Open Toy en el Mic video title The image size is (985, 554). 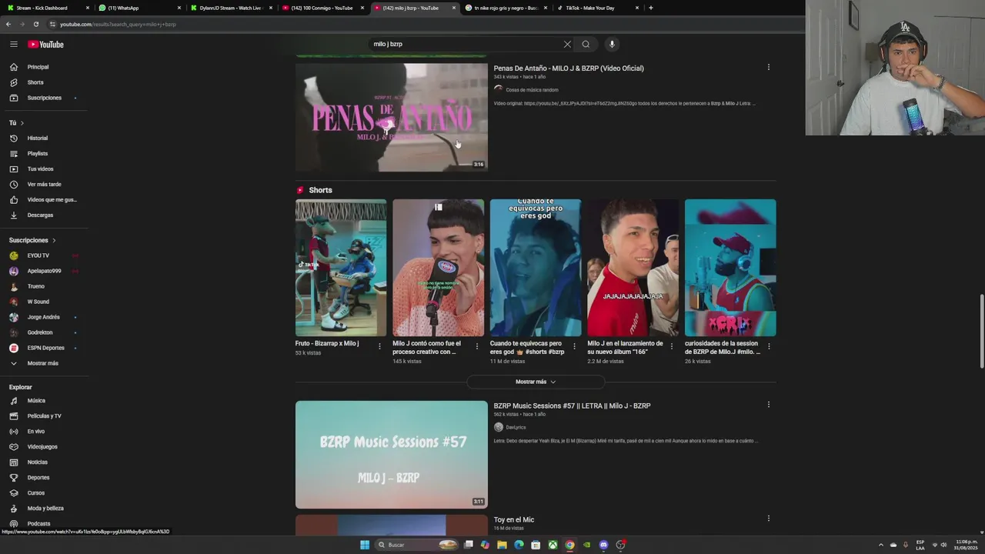(514, 520)
